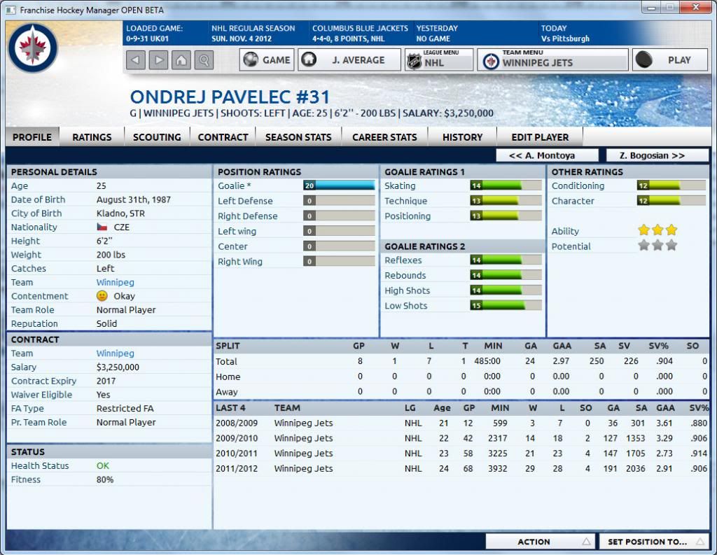The image size is (717, 555).
Task: Select the 2011/2012 season row
Action: coord(461,468)
